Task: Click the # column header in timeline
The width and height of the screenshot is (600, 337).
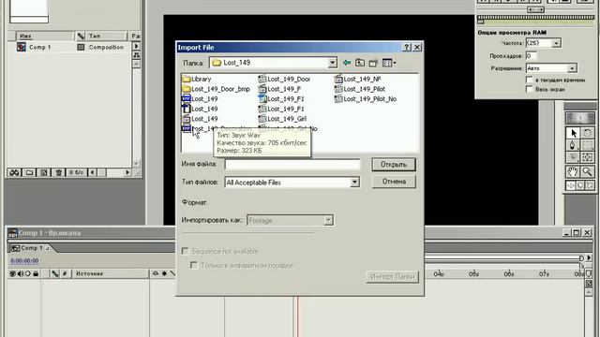Action: pos(65,273)
